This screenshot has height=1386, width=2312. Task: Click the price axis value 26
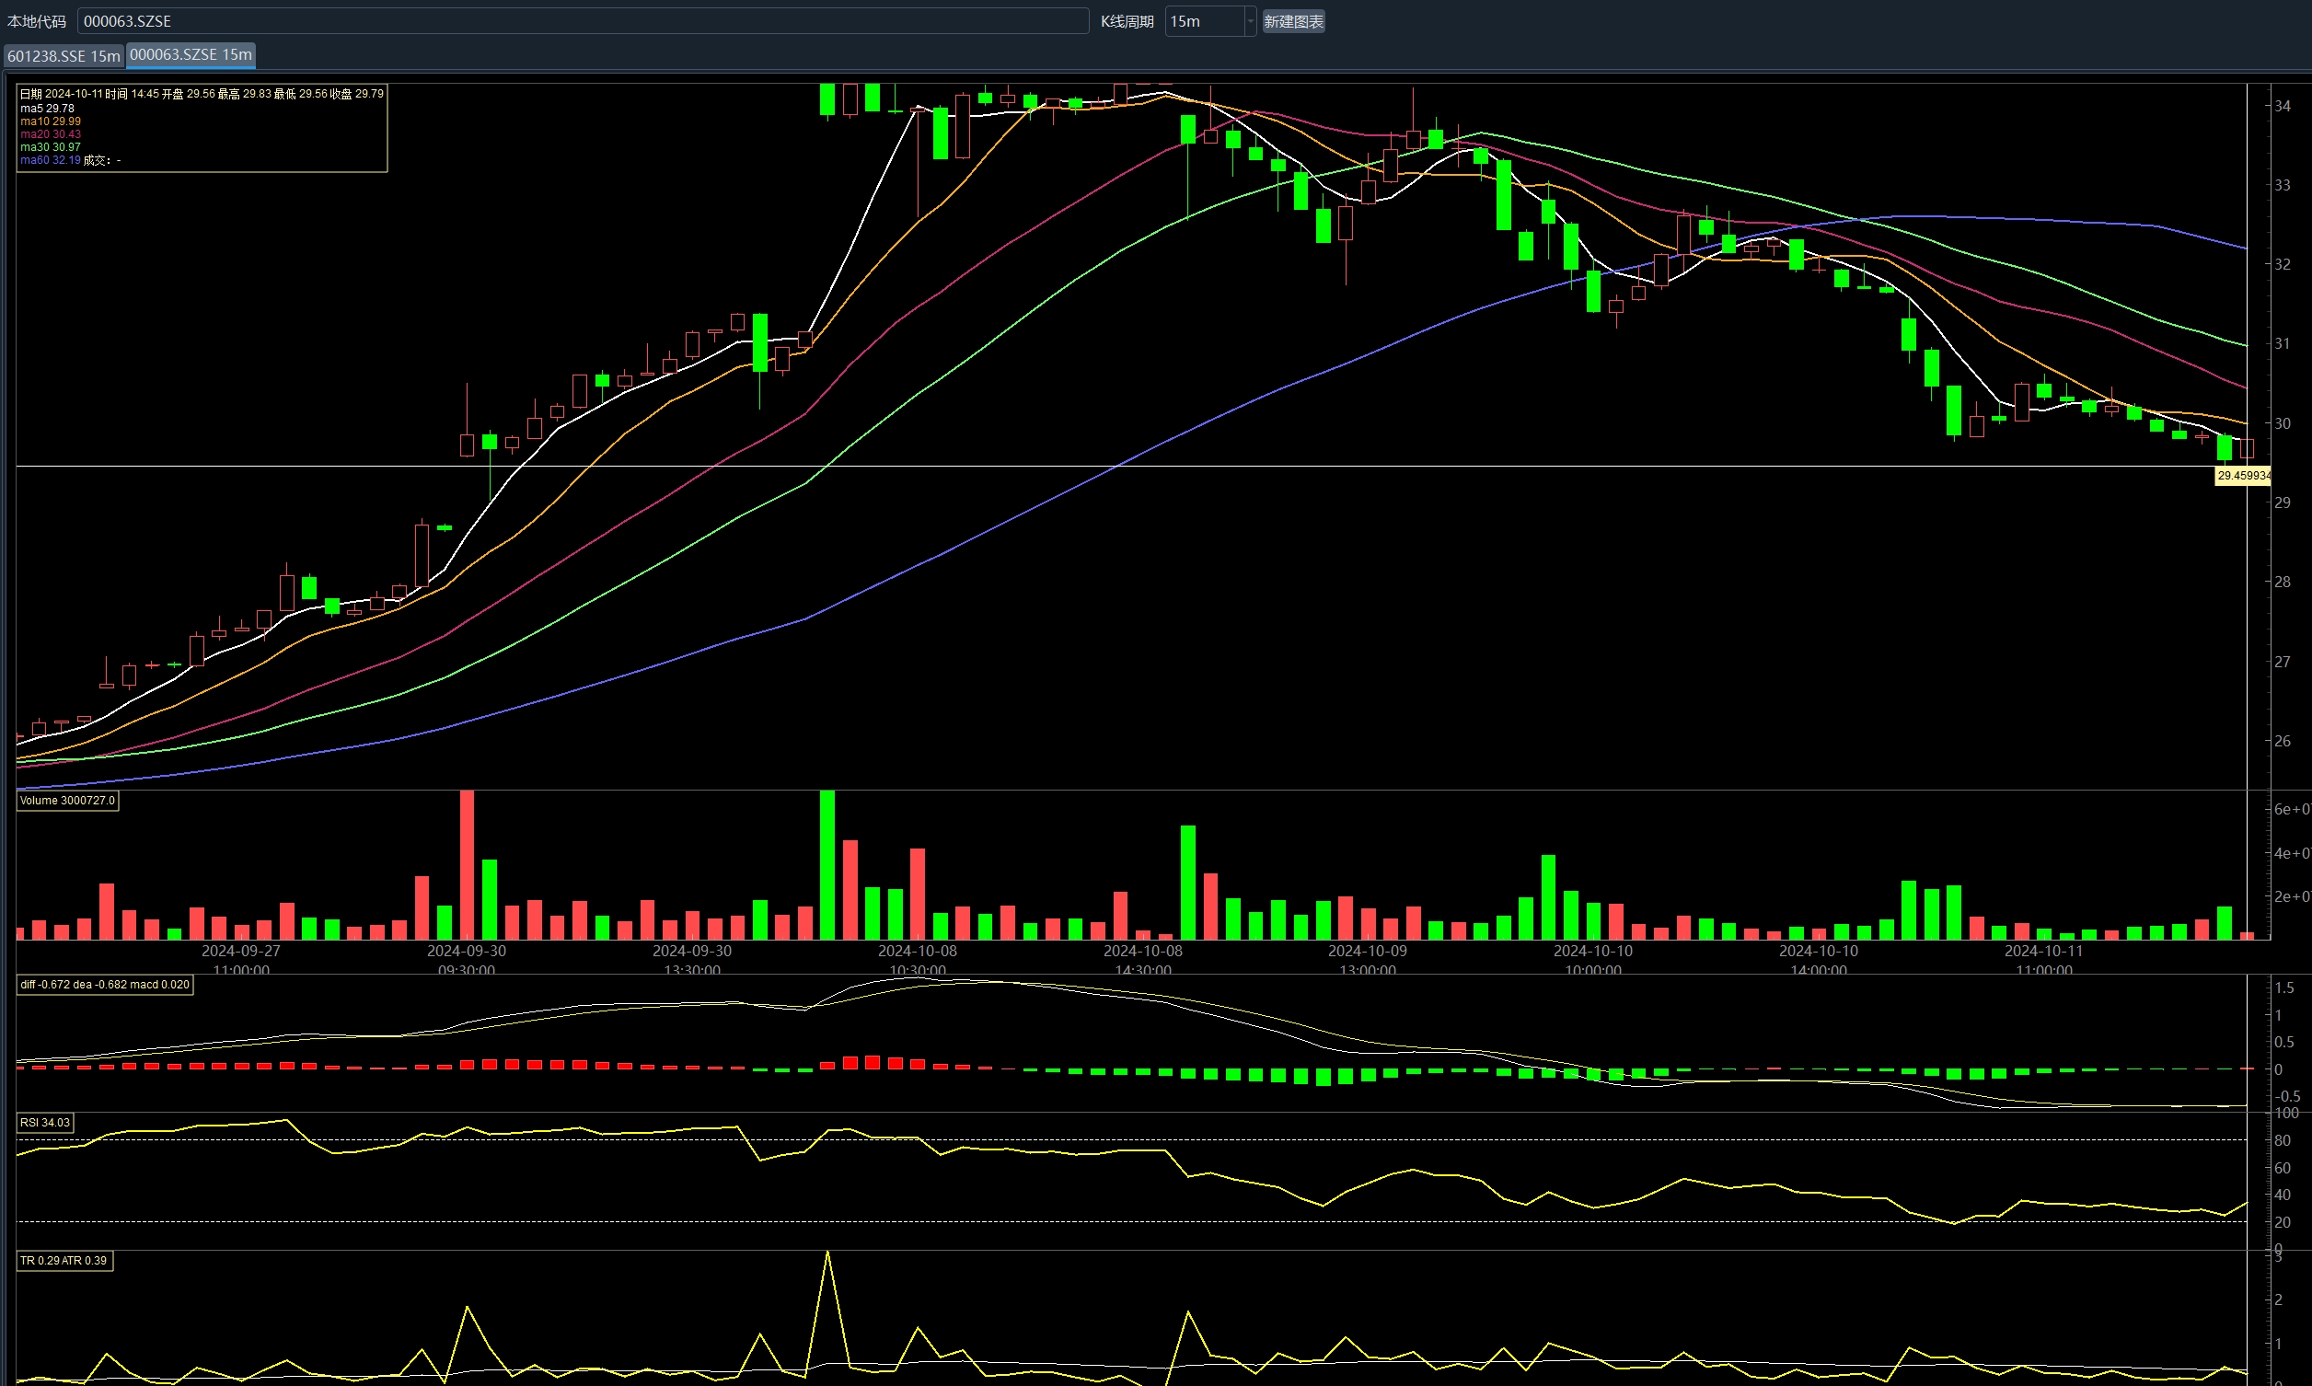coord(2283,741)
